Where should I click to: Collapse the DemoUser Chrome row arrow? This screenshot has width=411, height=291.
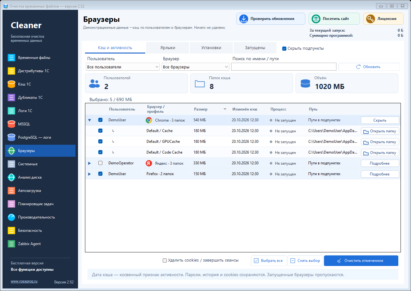tap(89, 120)
